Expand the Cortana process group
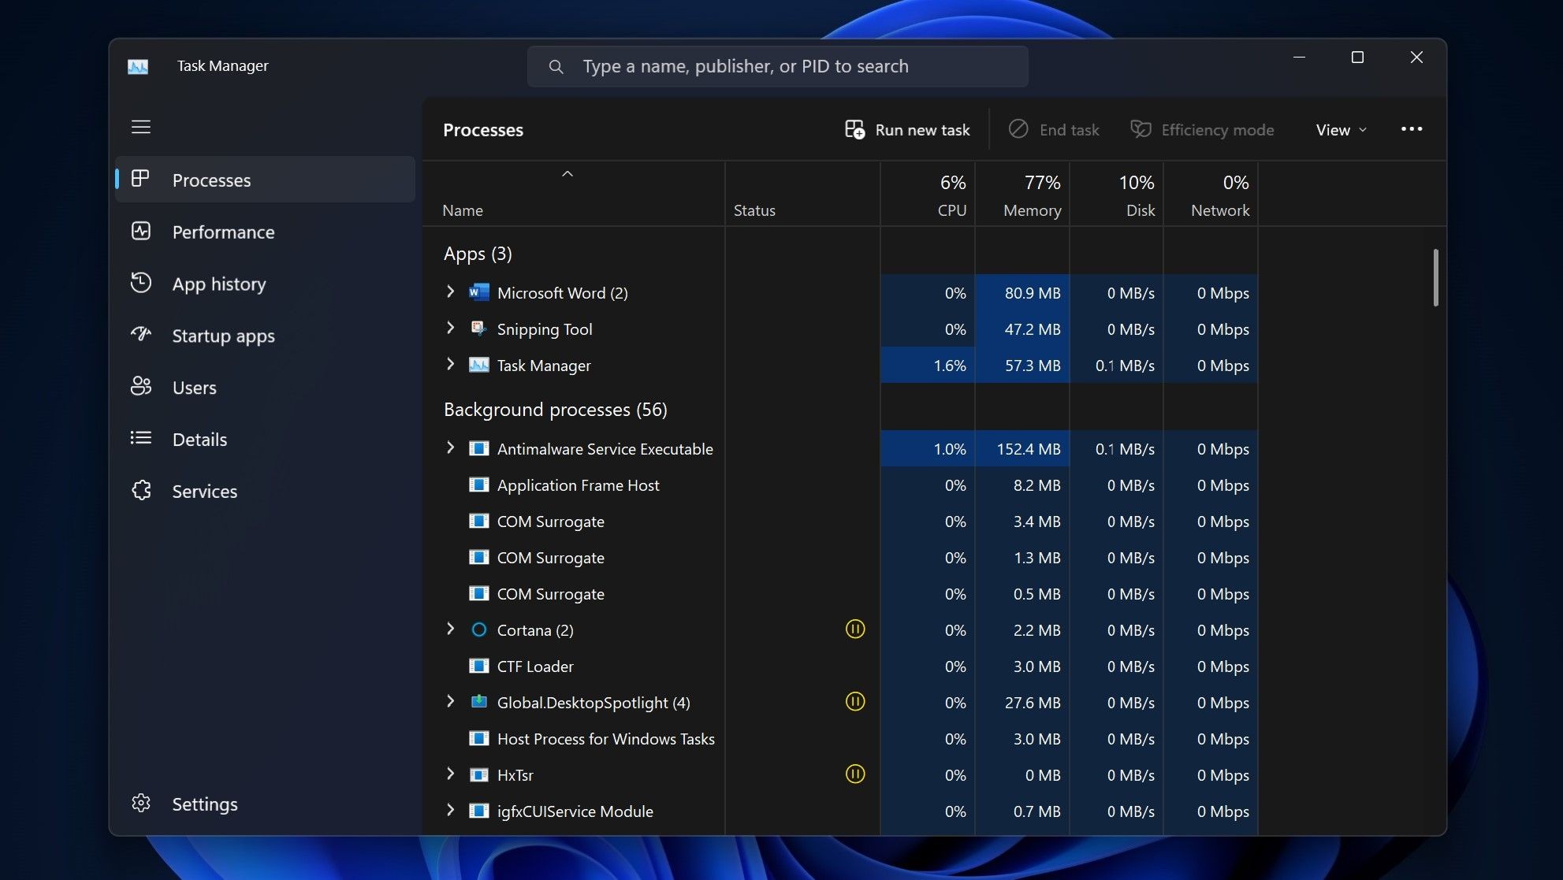Screen dimensions: 1563x880 (x=450, y=629)
